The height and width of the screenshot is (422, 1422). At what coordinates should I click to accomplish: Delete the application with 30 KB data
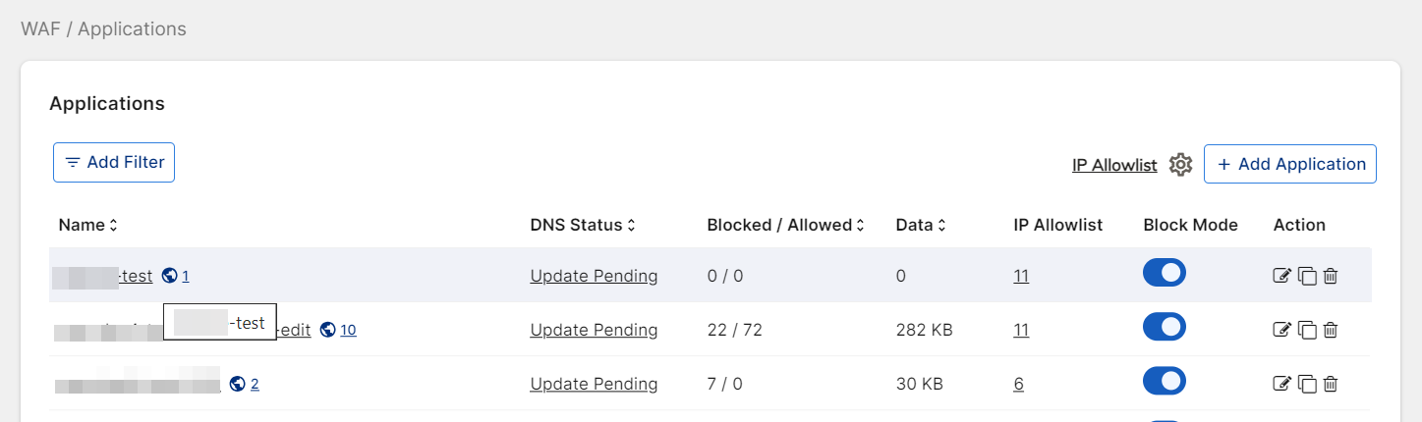tap(1331, 384)
